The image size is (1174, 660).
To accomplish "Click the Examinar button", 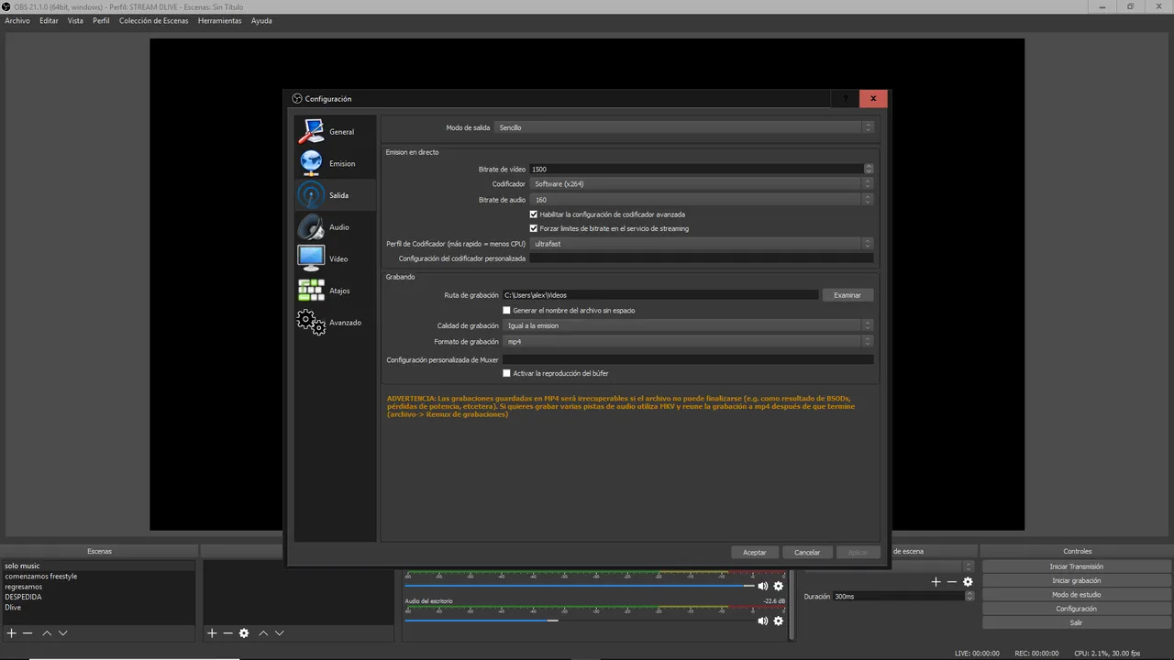I will [x=847, y=295].
